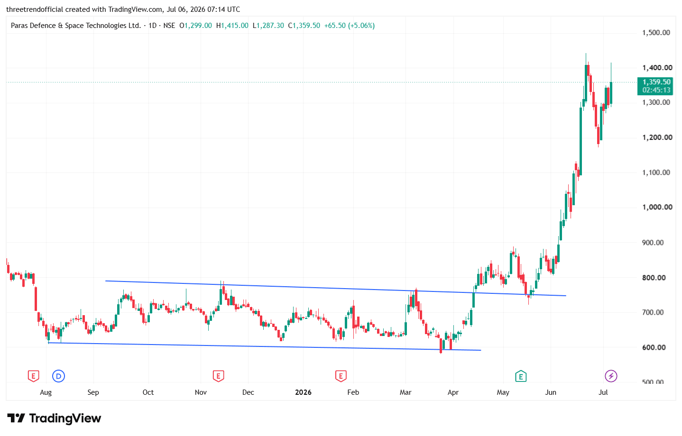Viewport: 682px width, 436px height.
Task: Click the NSE exchange label in header
Action: (x=169, y=26)
